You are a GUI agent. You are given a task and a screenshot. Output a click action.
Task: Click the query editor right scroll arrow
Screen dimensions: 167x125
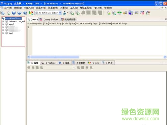click(165, 57)
